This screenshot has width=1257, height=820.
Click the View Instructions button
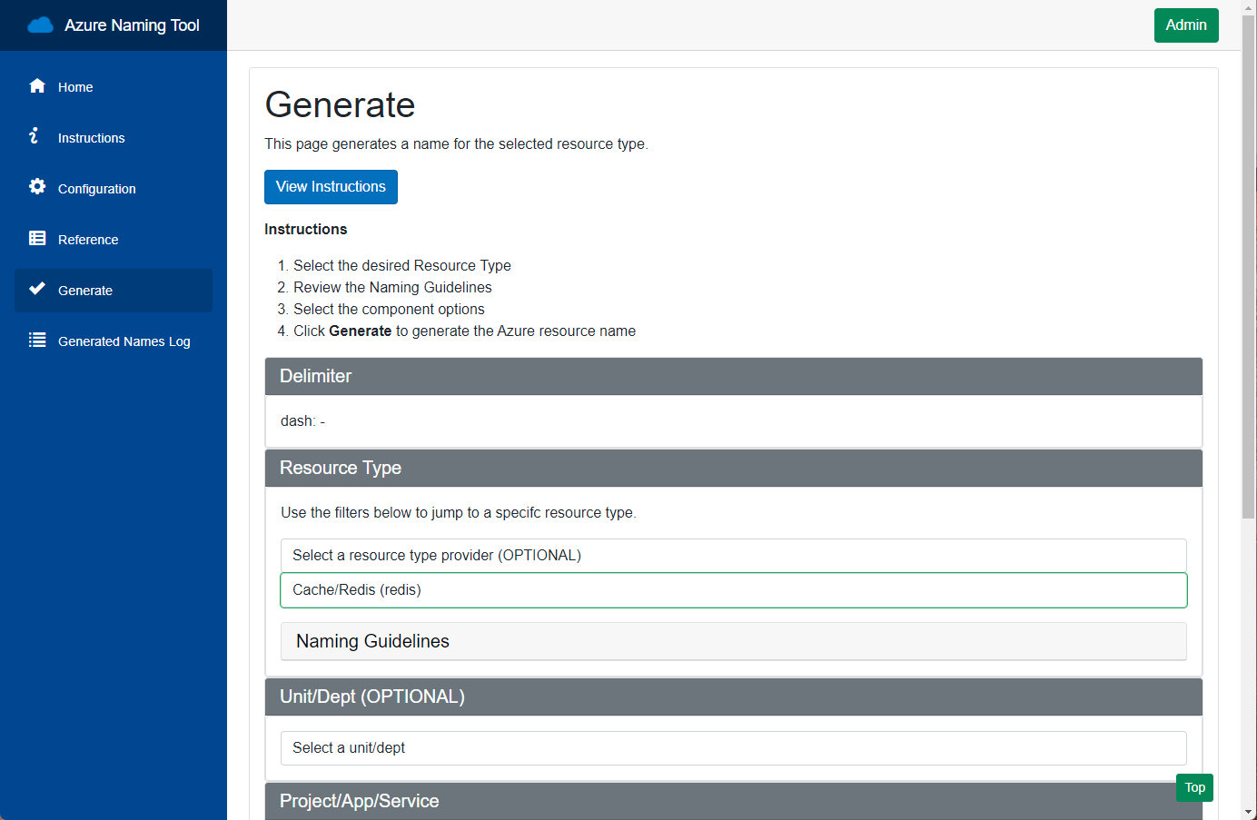331,186
